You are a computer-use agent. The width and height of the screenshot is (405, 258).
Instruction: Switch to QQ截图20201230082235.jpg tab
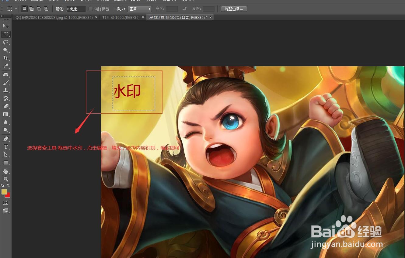(55, 17)
